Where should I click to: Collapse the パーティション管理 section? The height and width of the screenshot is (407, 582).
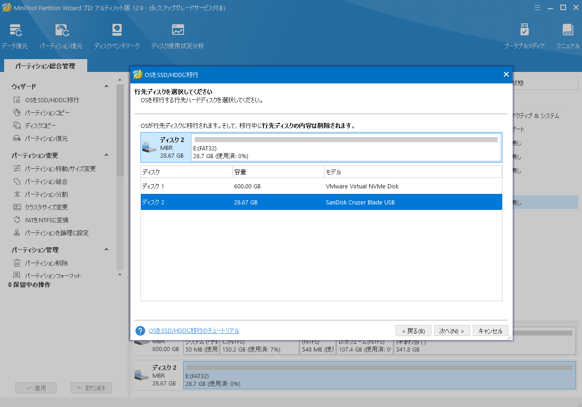coord(106,250)
